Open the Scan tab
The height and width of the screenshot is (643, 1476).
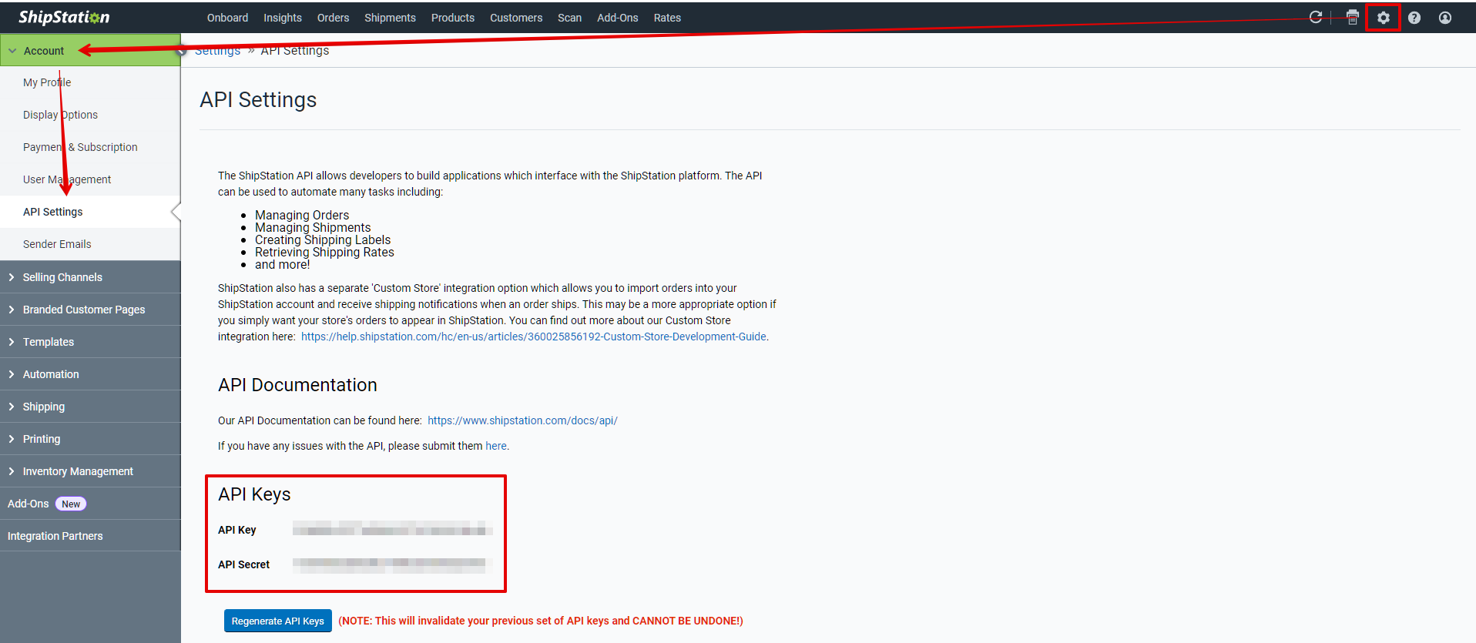coord(569,18)
